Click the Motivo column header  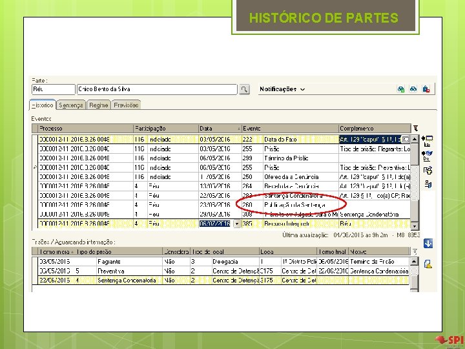point(379,251)
